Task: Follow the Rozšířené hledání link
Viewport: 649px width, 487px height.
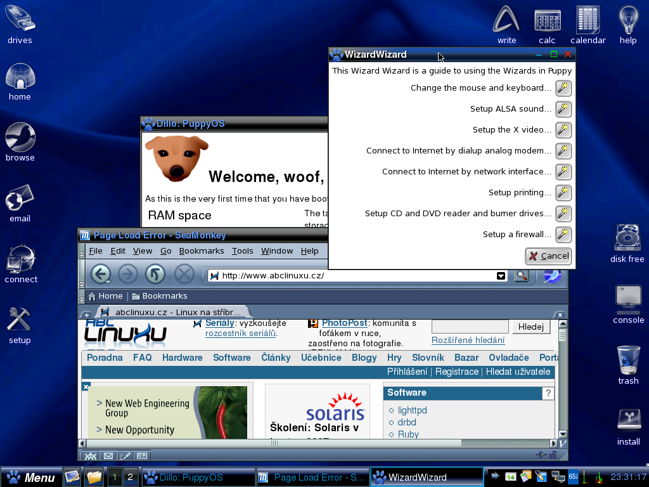Action: (468, 341)
